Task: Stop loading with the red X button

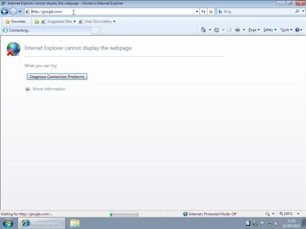Action: click(211, 12)
